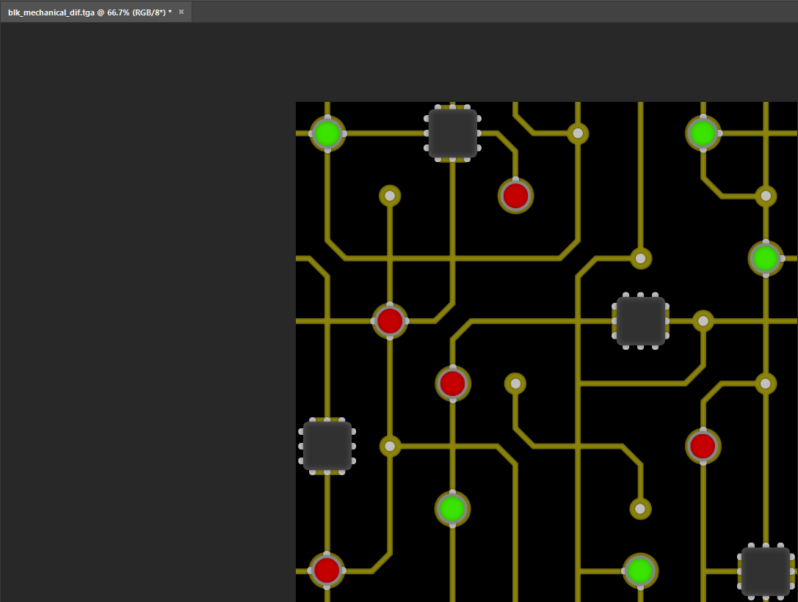Click the green circle below the central red circle
Viewport: 798px width, 602px height.
pyautogui.click(x=452, y=508)
